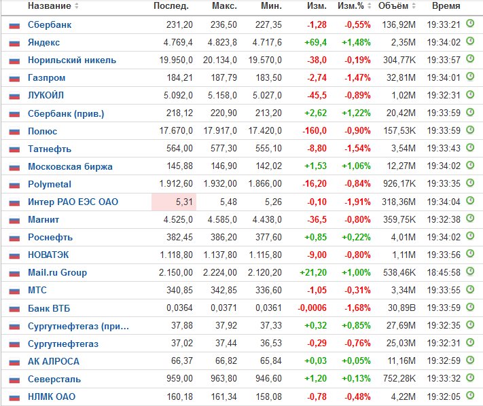Viewport: 483px width, 406px height.
Task: Open the Норильский никель stock link
Action: [x=72, y=60]
